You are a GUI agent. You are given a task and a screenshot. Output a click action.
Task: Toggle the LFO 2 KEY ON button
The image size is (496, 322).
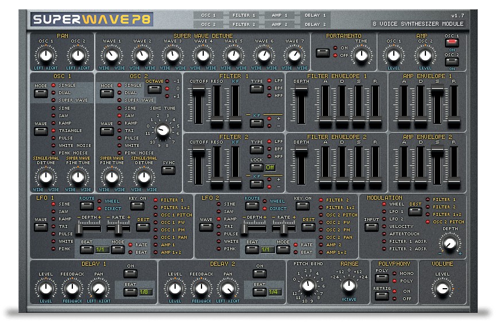303,206
